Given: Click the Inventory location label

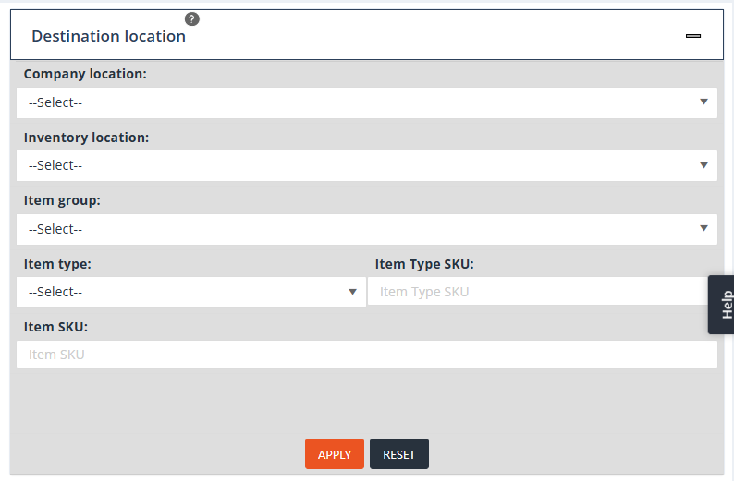Looking at the screenshot, I should [x=86, y=138].
